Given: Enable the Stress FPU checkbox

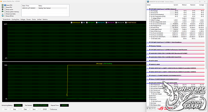Looking at the screenshot, I should point(5,7).
